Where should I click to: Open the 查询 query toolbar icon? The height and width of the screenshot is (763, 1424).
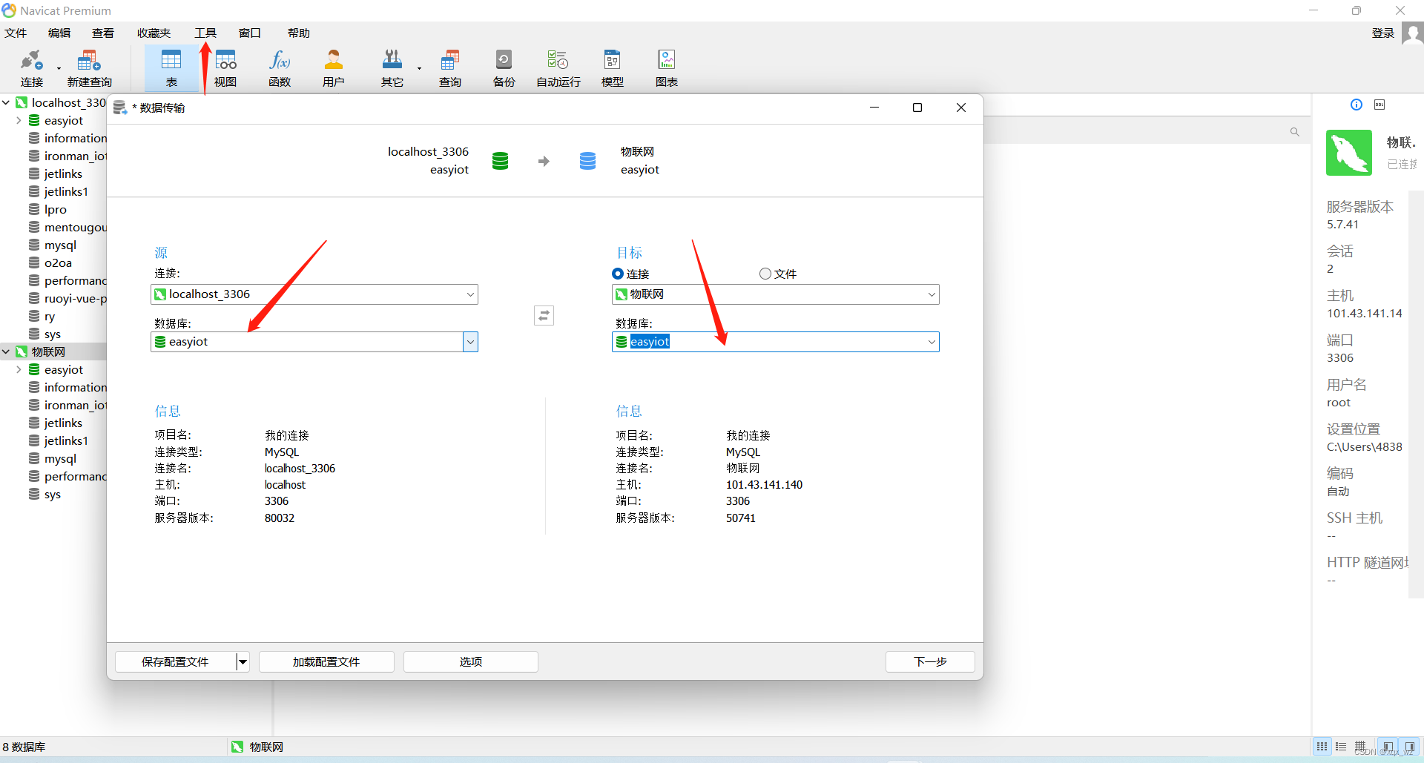pyautogui.click(x=450, y=68)
